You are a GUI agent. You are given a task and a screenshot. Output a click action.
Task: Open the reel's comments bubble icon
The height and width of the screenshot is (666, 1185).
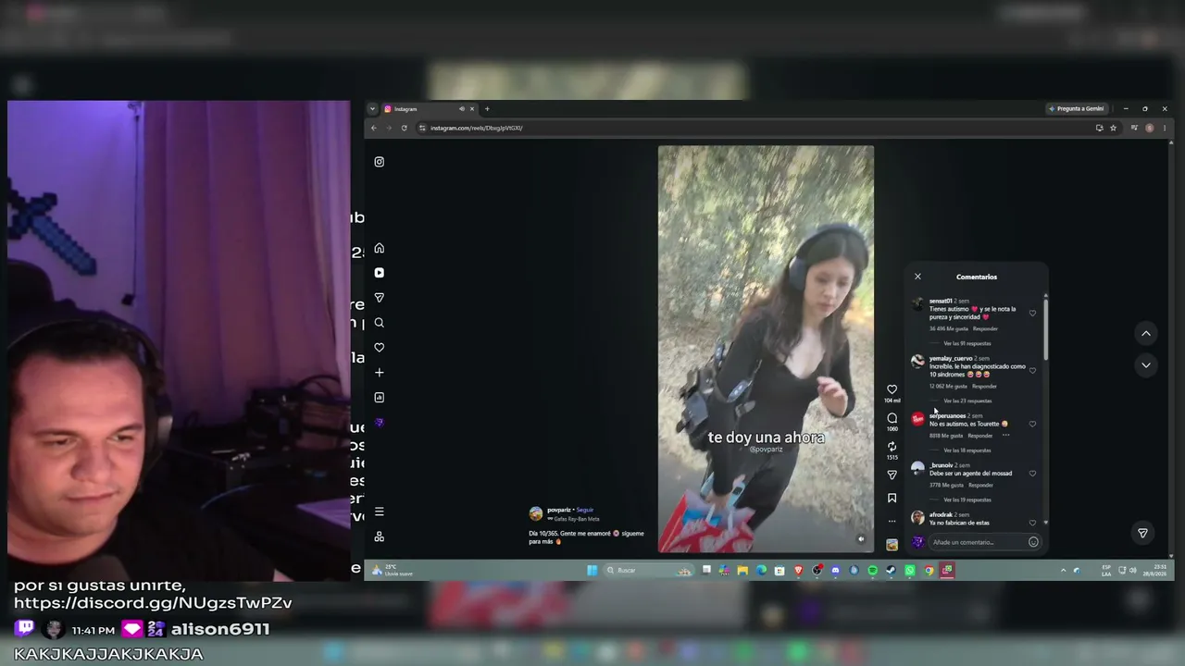(892, 418)
